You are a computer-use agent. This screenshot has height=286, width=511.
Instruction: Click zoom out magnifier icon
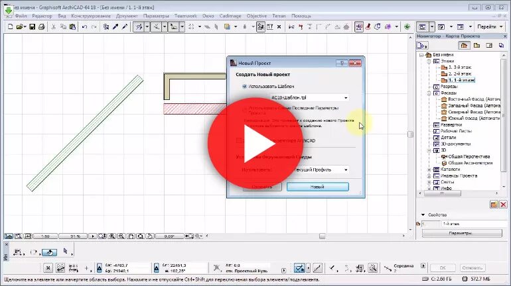tap(121, 236)
